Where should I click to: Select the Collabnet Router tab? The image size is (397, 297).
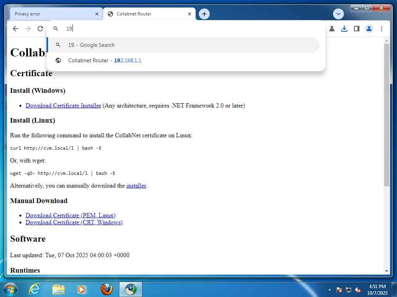[x=149, y=14]
